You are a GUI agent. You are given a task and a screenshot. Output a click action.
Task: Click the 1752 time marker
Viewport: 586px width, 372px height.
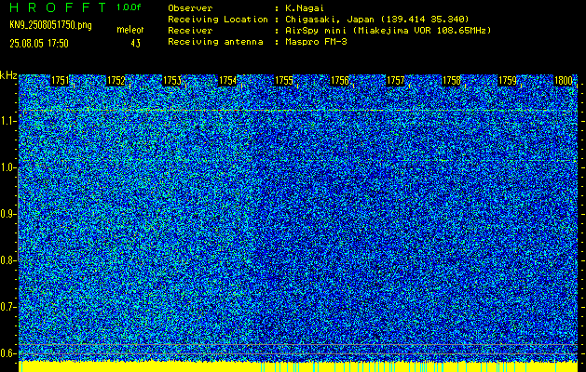116,81
